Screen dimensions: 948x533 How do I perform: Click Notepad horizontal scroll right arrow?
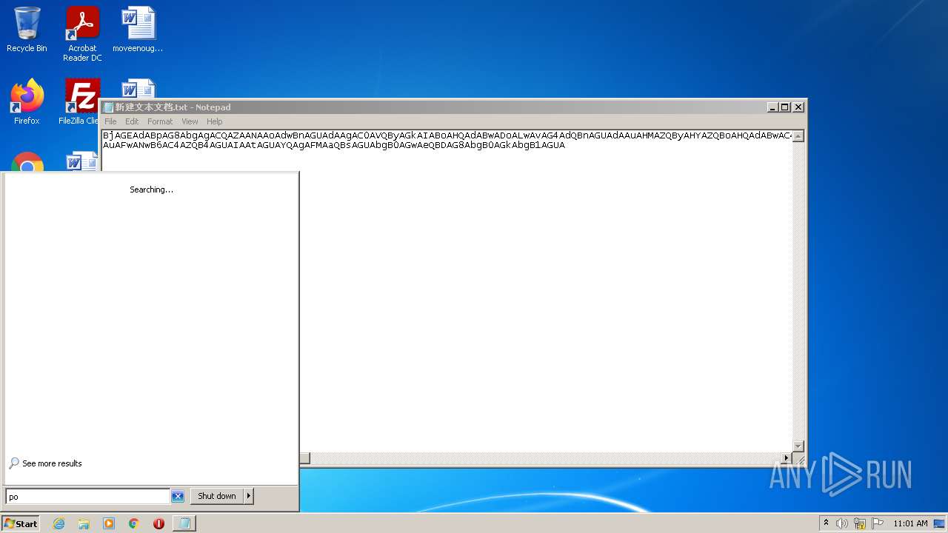click(786, 458)
